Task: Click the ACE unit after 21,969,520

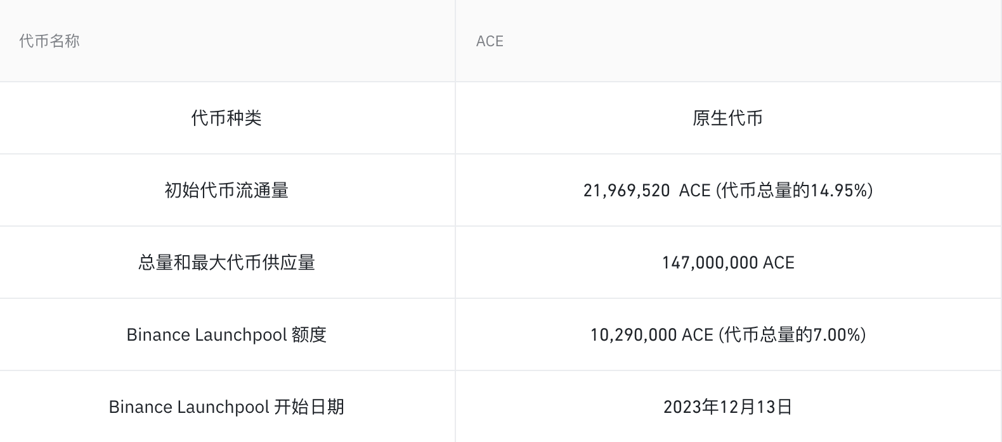Action: pos(694,190)
